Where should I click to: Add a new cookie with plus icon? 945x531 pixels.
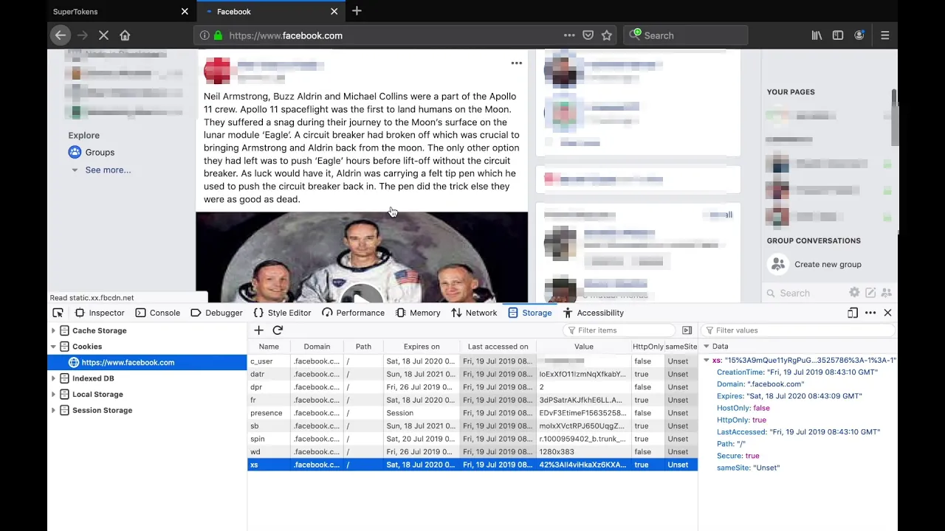click(x=258, y=330)
